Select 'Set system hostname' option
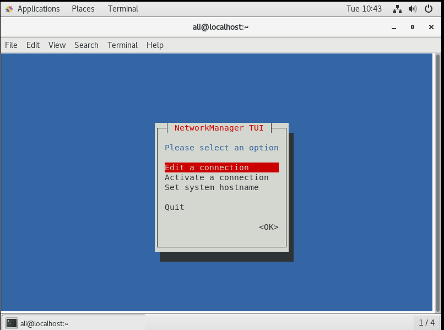The width and height of the screenshot is (444, 330). (x=212, y=187)
